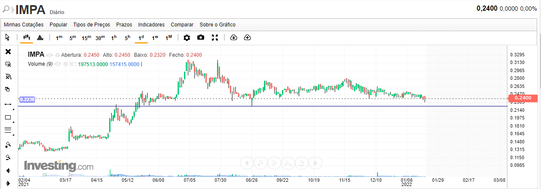Click the overlapping squares icon in sidebar
Viewport: 541px width, 189px height.
8,89
